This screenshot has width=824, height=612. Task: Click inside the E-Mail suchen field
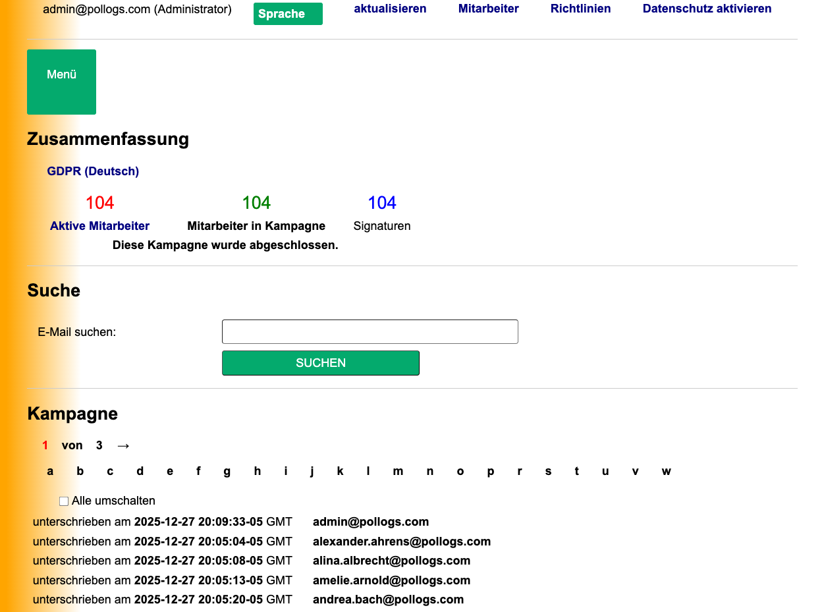[370, 331]
